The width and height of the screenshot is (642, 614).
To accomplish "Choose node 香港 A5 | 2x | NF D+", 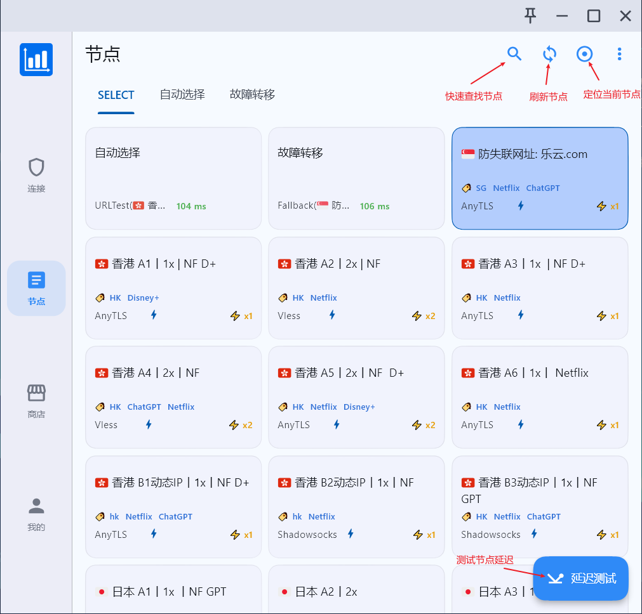I will pyautogui.click(x=356, y=397).
